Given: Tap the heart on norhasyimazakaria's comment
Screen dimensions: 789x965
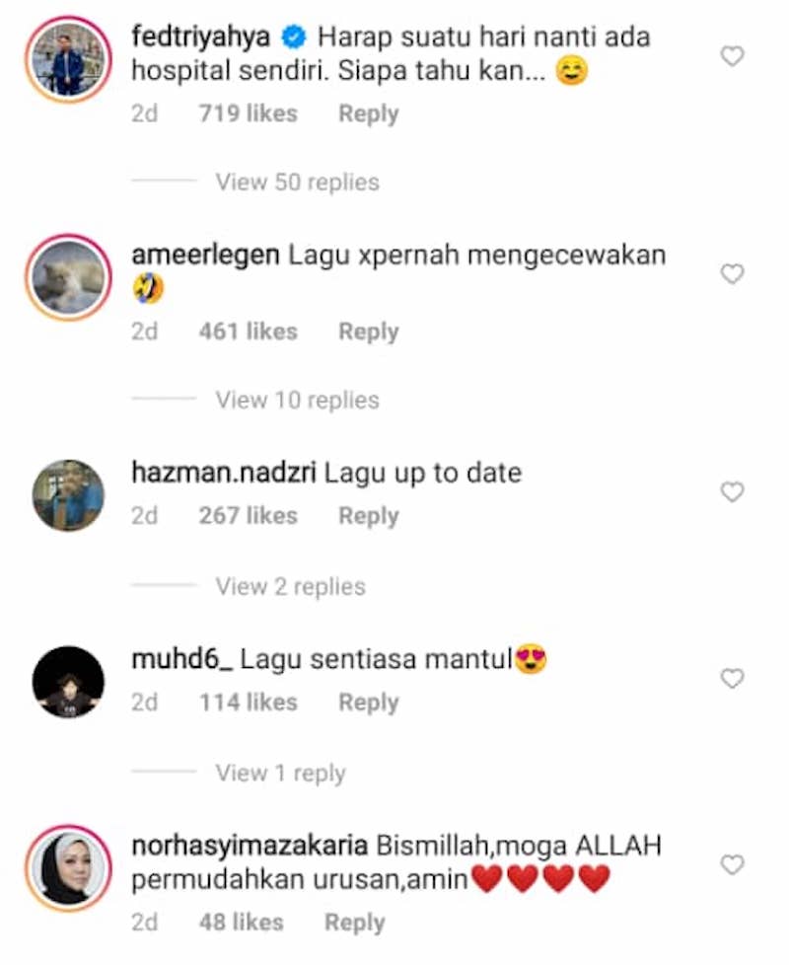Looking at the screenshot, I should click(732, 864).
